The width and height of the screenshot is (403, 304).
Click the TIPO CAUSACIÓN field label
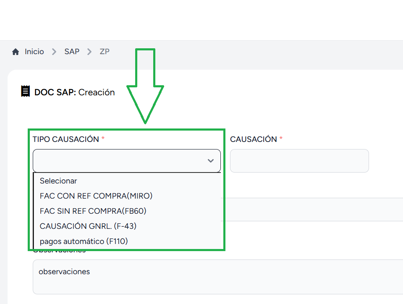[66, 139]
